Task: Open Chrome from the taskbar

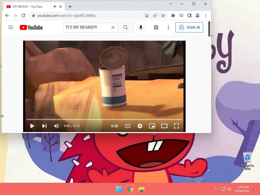Action: [x=130, y=189]
